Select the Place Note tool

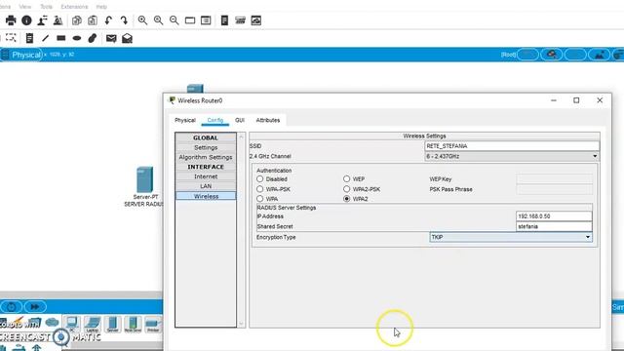pyautogui.click(x=29, y=38)
